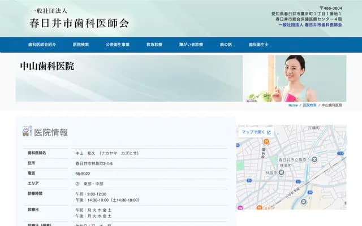Click the 林昌寺 temple marker on the map
Screen dimensions: 362x226
281,172
